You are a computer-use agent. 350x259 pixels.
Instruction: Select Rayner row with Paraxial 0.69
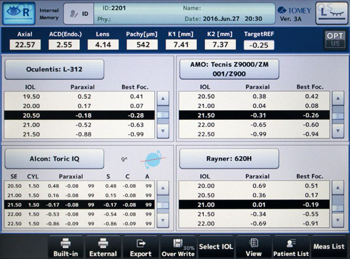(254, 186)
